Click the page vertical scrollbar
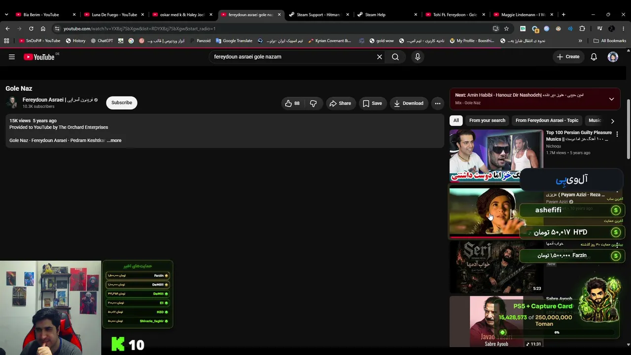The height and width of the screenshot is (355, 631). [x=629, y=128]
